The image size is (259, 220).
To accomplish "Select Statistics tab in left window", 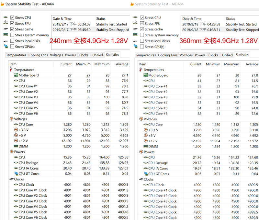I will tap(112, 55).
